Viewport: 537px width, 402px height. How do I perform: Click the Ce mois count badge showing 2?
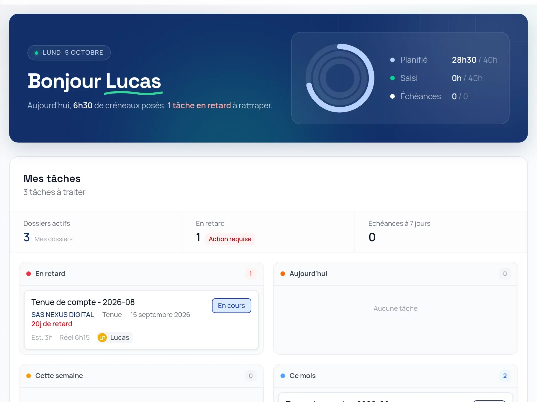click(505, 376)
